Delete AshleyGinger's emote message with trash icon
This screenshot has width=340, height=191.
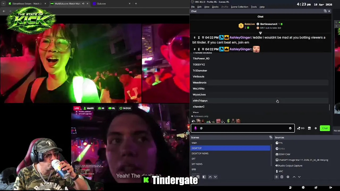click(195, 49)
